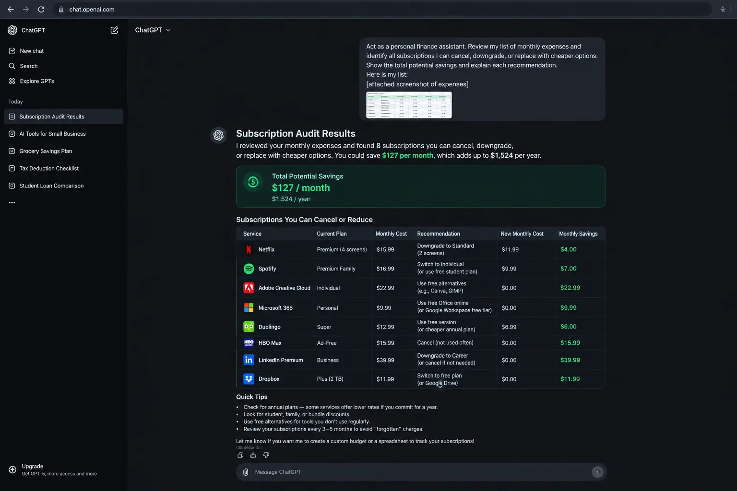The width and height of the screenshot is (737, 491).
Task: Open AI Tools for Small Business chat
Action: 63,134
